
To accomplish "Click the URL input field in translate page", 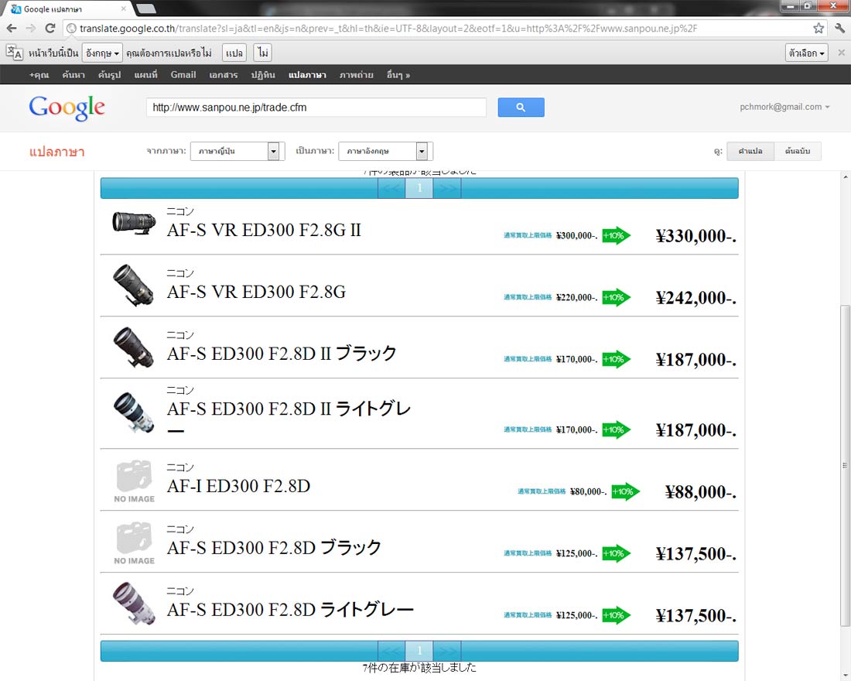I will pyautogui.click(x=316, y=108).
